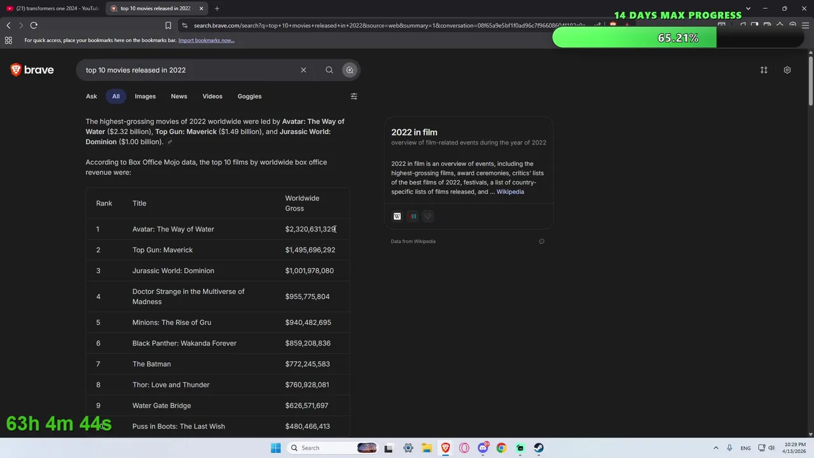Image resolution: width=814 pixels, height=458 pixels.
Task: Click the browser address bar URL
Action: [388, 25]
